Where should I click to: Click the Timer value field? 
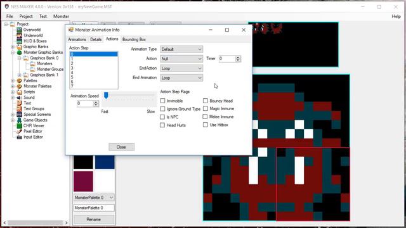[x=227, y=59]
